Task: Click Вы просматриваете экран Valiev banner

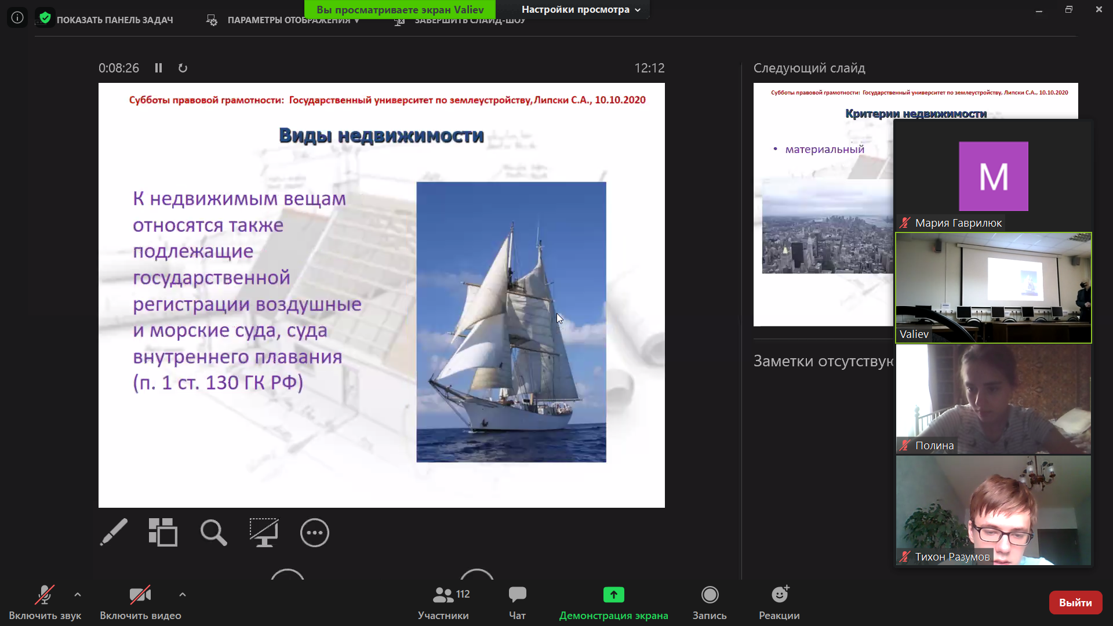Action: coord(400,9)
